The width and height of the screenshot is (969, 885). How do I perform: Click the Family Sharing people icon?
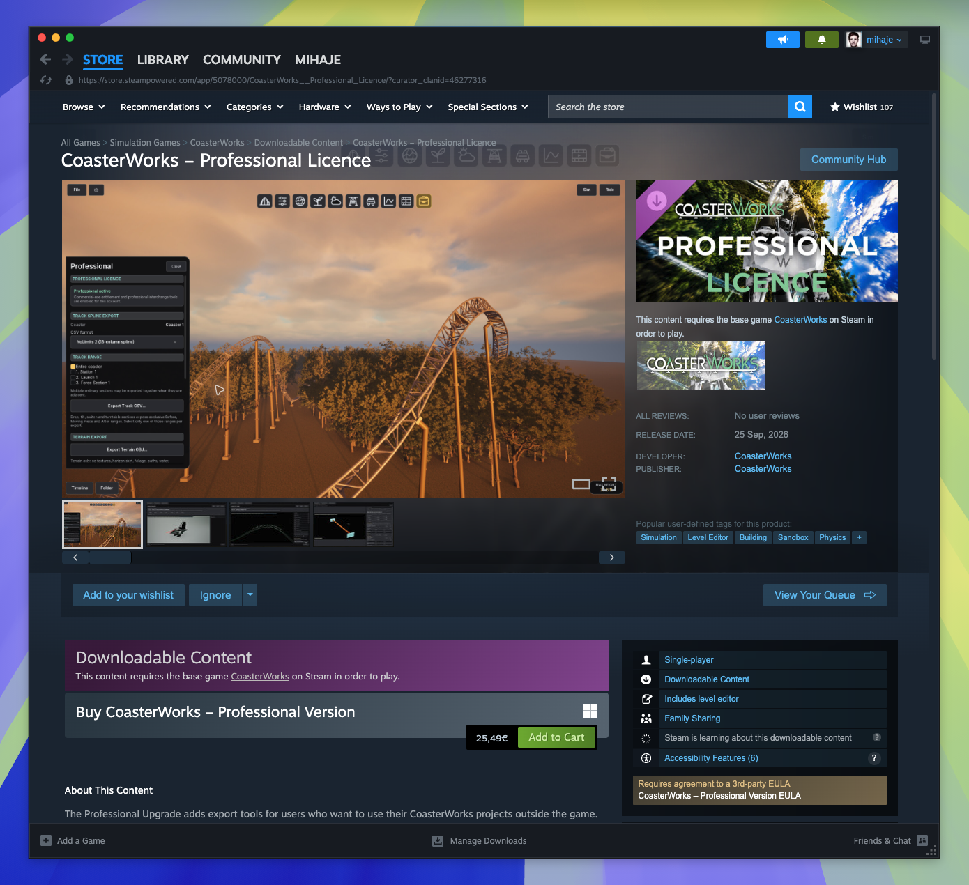pyautogui.click(x=646, y=718)
